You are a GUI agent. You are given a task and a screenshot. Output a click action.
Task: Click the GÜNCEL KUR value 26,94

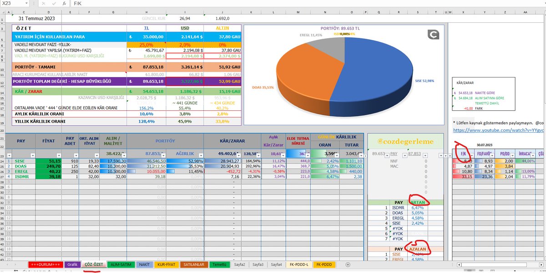tap(185, 19)
